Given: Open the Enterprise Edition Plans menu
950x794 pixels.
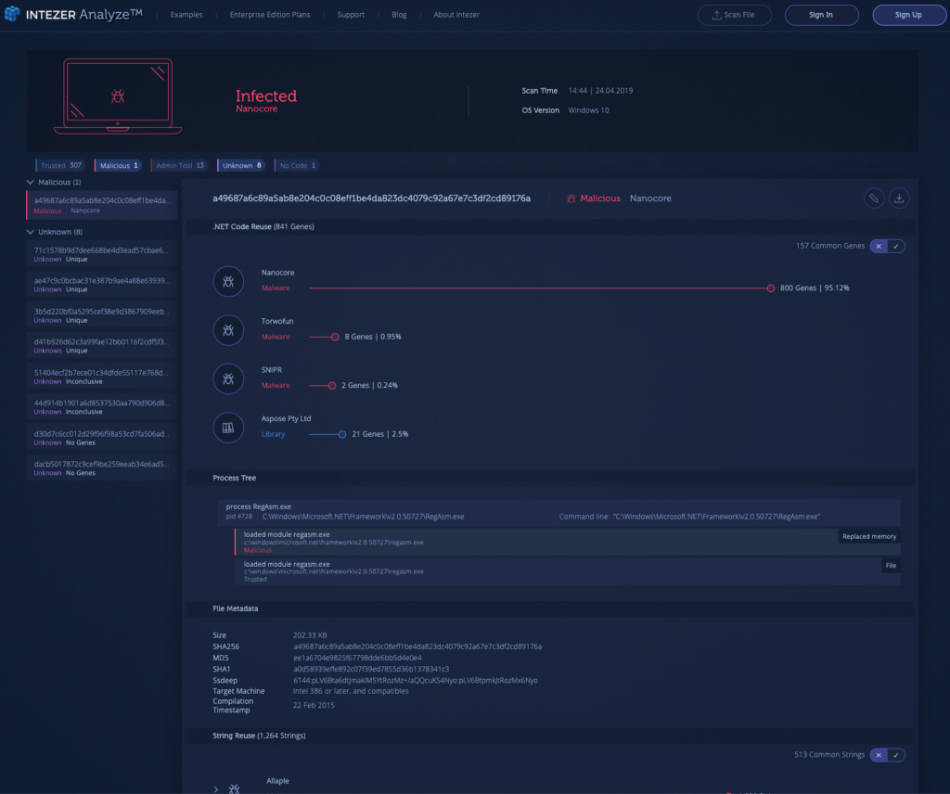Looking at the screenshot, I should (269, 14).
